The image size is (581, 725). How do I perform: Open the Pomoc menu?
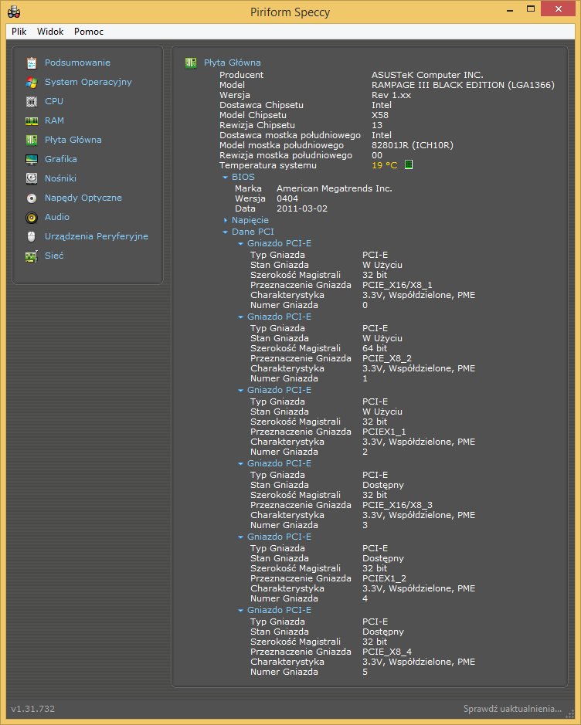(x=88, y=32)
